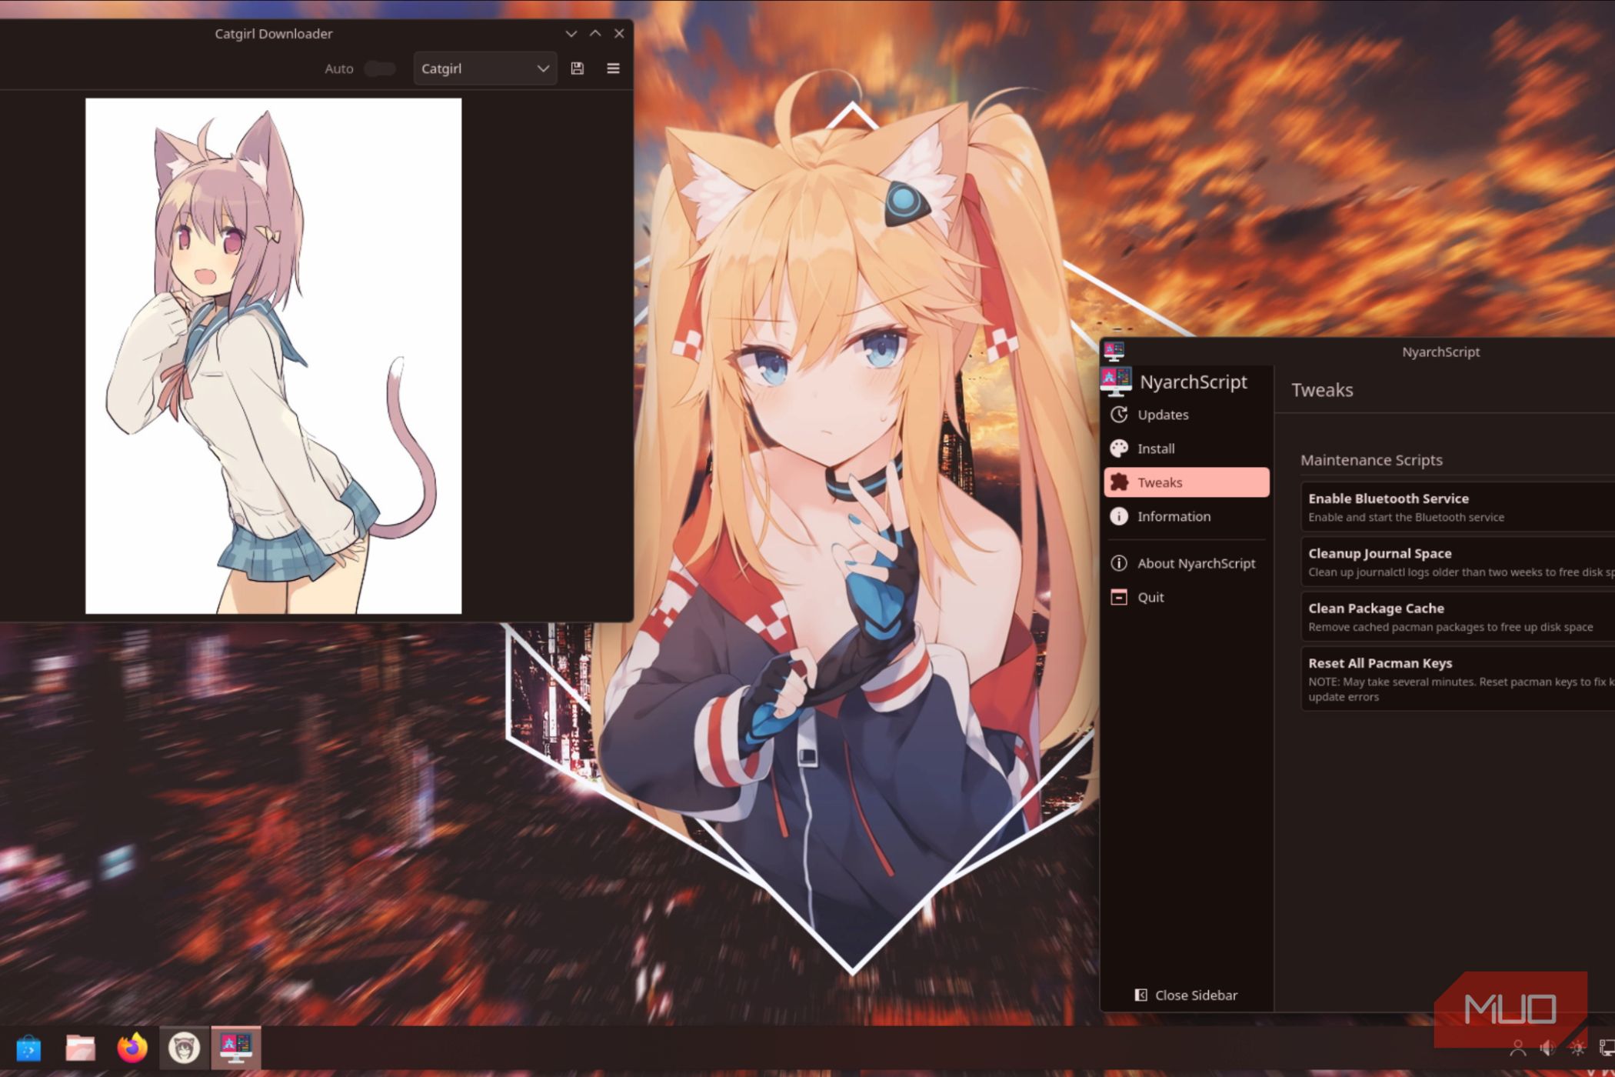The width and height of the screenshot is (1615, 1077).
Task: Click the Install palette icon
Action: coord(1119,448)
